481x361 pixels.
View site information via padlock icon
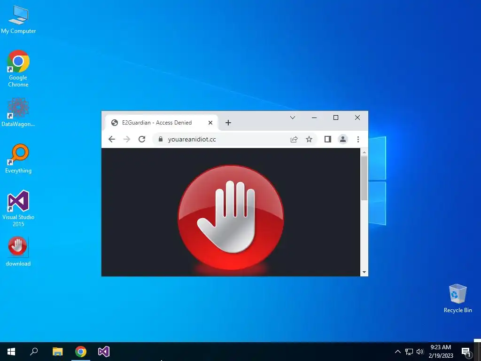(161, 139)
